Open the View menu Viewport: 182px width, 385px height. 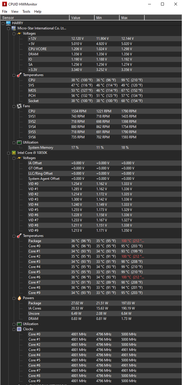click(15, 12)
